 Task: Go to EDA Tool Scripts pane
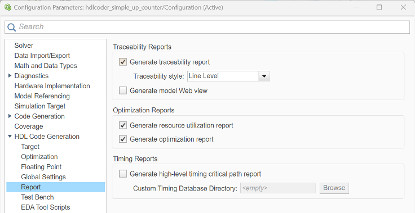46,207
